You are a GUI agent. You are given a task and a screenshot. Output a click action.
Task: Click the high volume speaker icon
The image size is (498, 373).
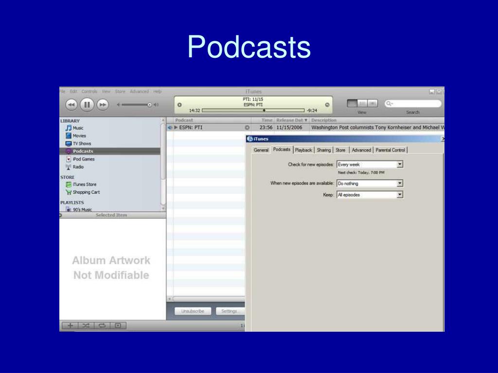[156, 105]
